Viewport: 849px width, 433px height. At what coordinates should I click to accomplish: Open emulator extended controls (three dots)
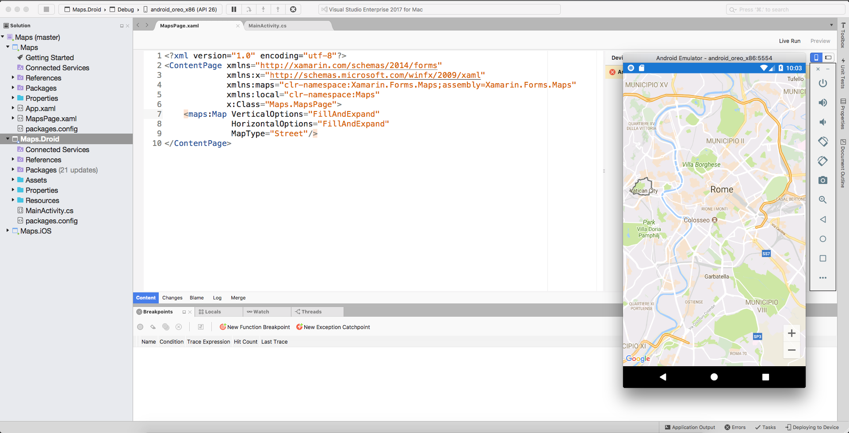pyautogui.click(x=822, y=278)
